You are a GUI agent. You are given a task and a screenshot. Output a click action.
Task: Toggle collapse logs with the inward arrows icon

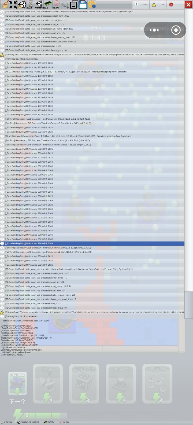point(13,5)
